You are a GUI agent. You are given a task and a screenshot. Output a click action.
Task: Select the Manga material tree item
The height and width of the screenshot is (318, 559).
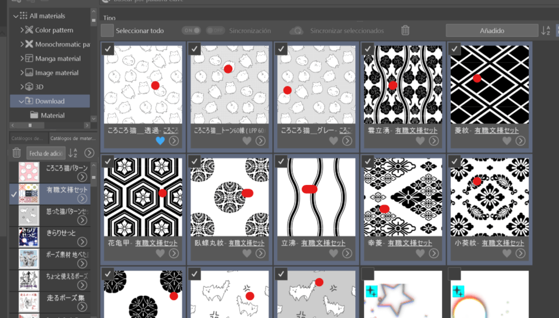click(58, 59)
